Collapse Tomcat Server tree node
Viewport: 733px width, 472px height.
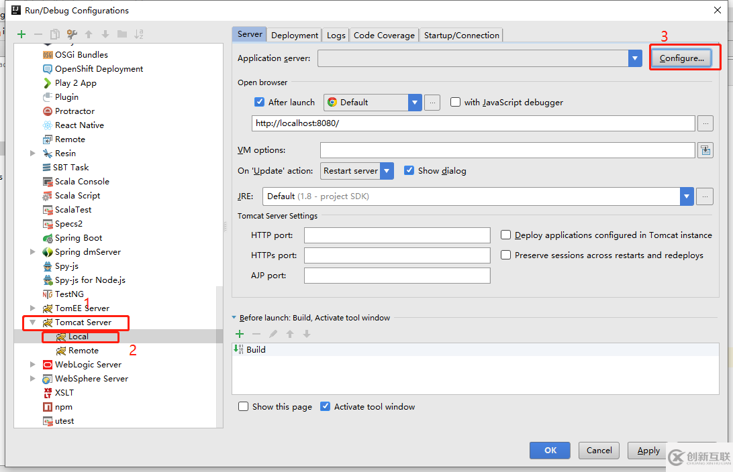(x=33, y=322)
